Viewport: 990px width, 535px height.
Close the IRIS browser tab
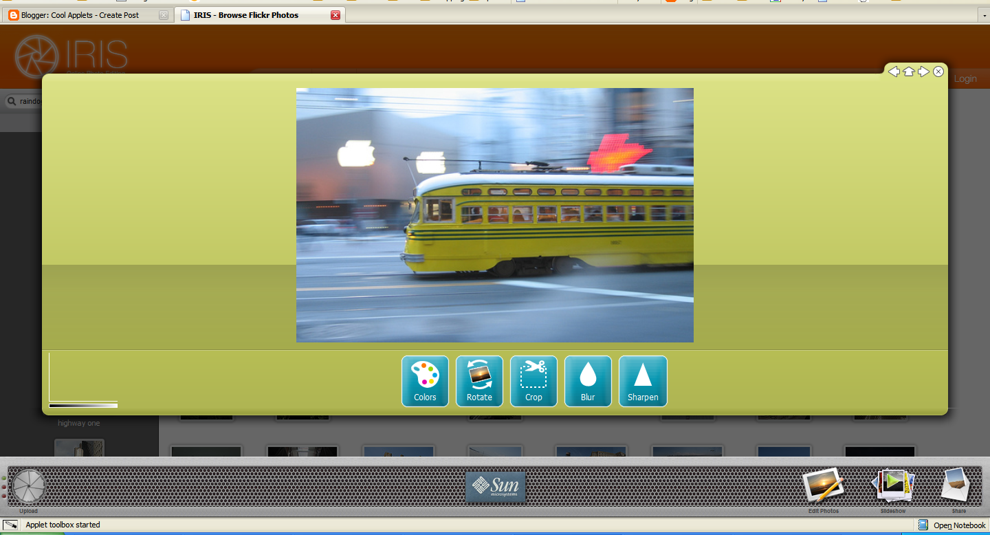point(335,15)
